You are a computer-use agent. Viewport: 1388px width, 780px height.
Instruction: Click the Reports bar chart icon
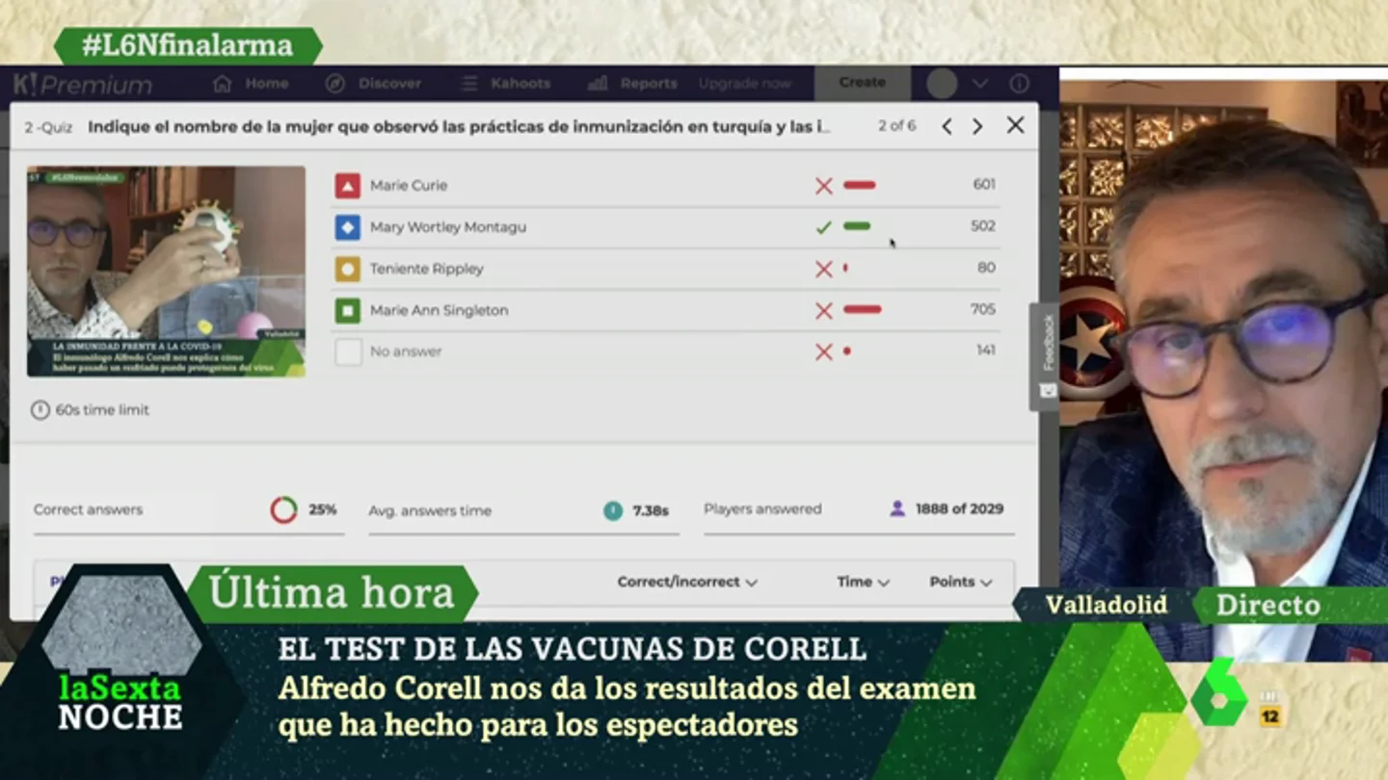(x=598, y=84)
